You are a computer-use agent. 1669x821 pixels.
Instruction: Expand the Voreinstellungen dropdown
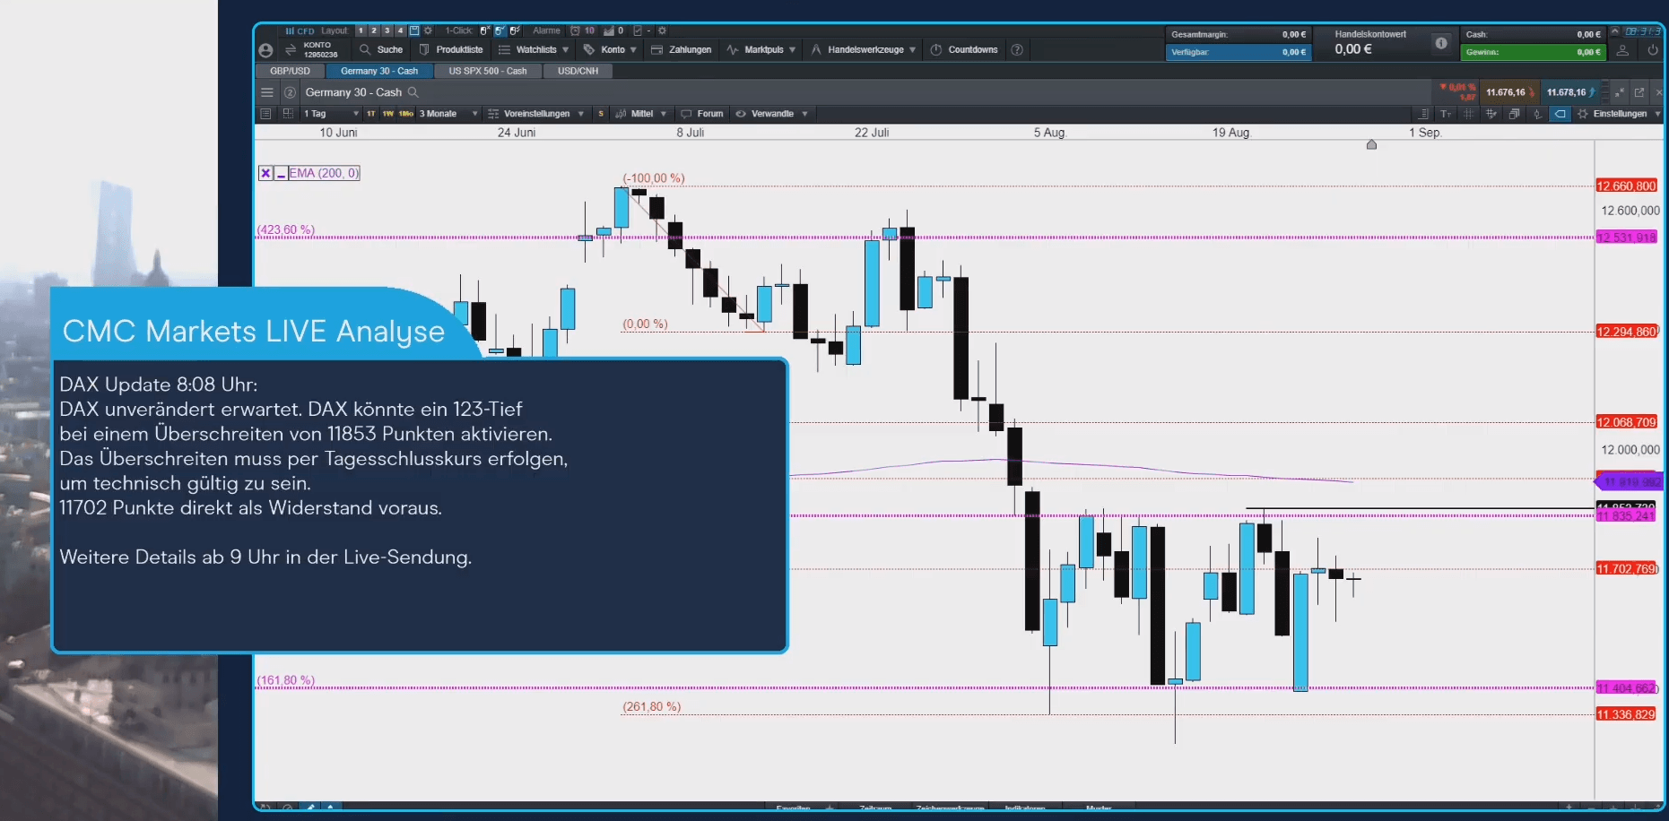[535, 114]
